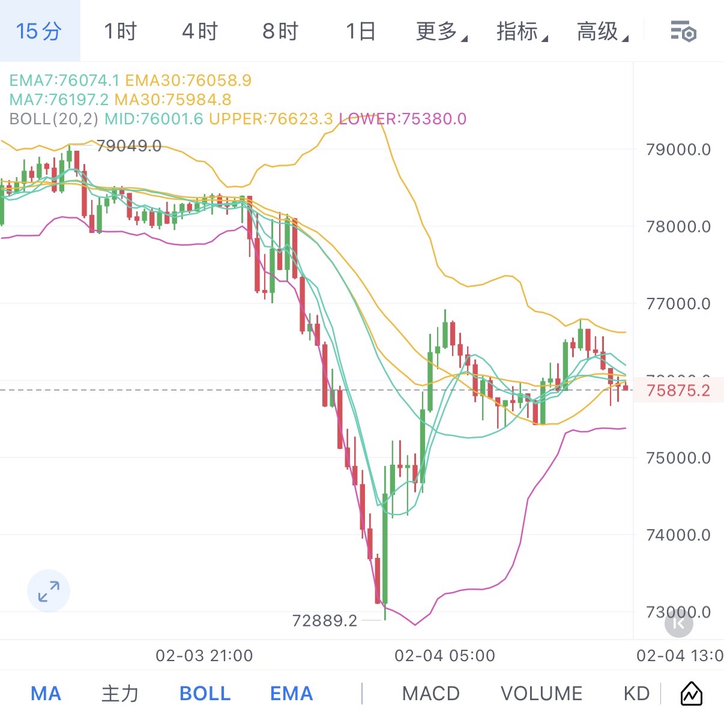Show the MACD sub-indicator
The width and height of the screenshot is (724, 717).
[430, 694]
